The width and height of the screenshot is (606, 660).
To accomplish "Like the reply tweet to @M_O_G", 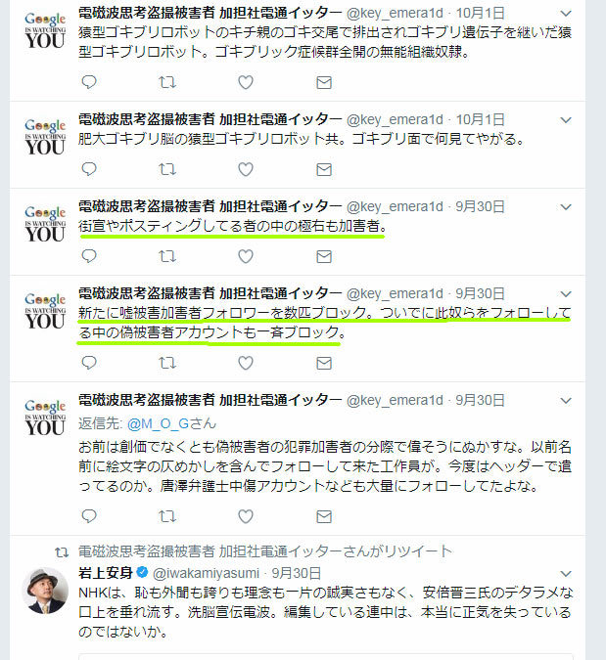I will [x=246, y=516].
